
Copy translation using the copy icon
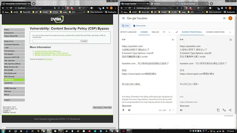click(x=218, y=110)
